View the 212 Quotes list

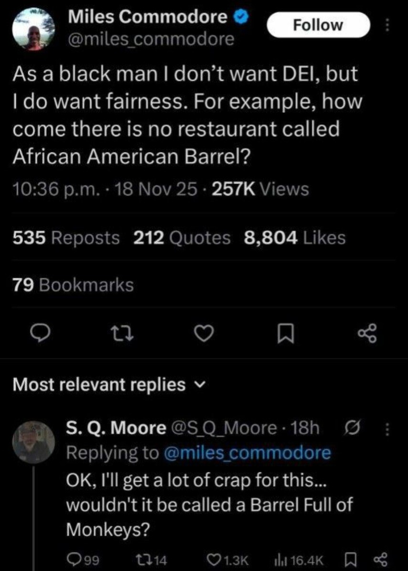182,237
